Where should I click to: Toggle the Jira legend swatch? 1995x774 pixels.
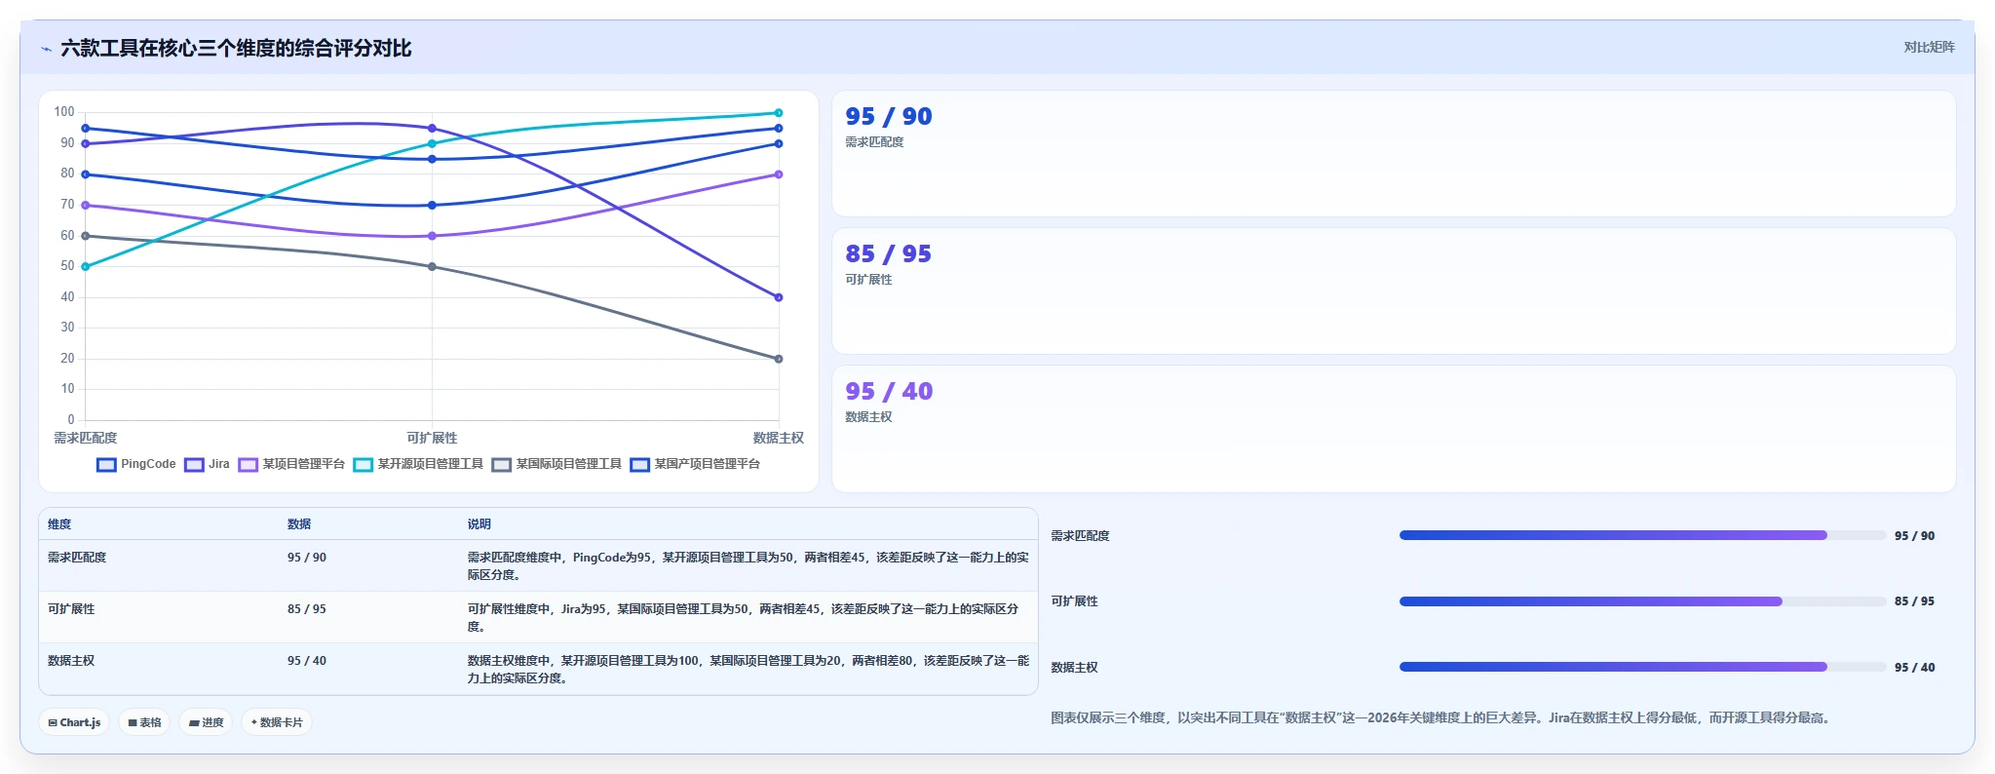tap(194, 465)
